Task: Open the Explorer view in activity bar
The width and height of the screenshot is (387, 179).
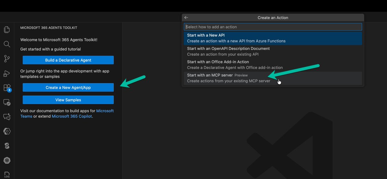Action: pos(7,30)
